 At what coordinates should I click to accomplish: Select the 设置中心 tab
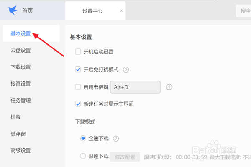click(92, 11)
